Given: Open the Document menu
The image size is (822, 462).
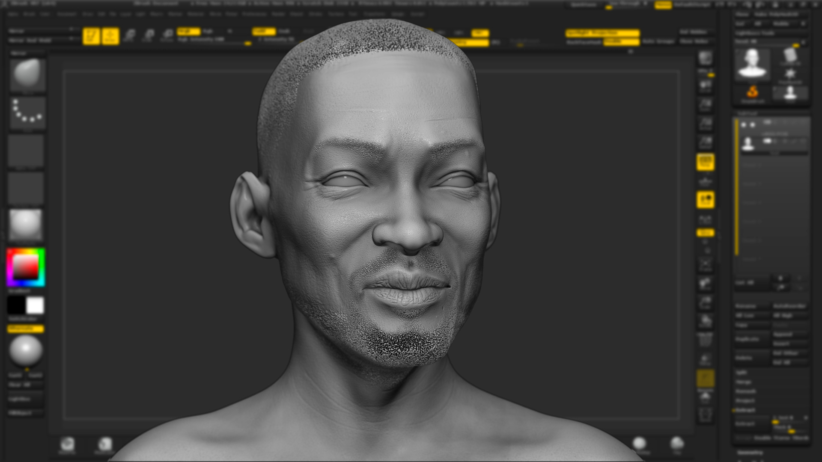Looking at the screenshot, I should pos(66,14).
